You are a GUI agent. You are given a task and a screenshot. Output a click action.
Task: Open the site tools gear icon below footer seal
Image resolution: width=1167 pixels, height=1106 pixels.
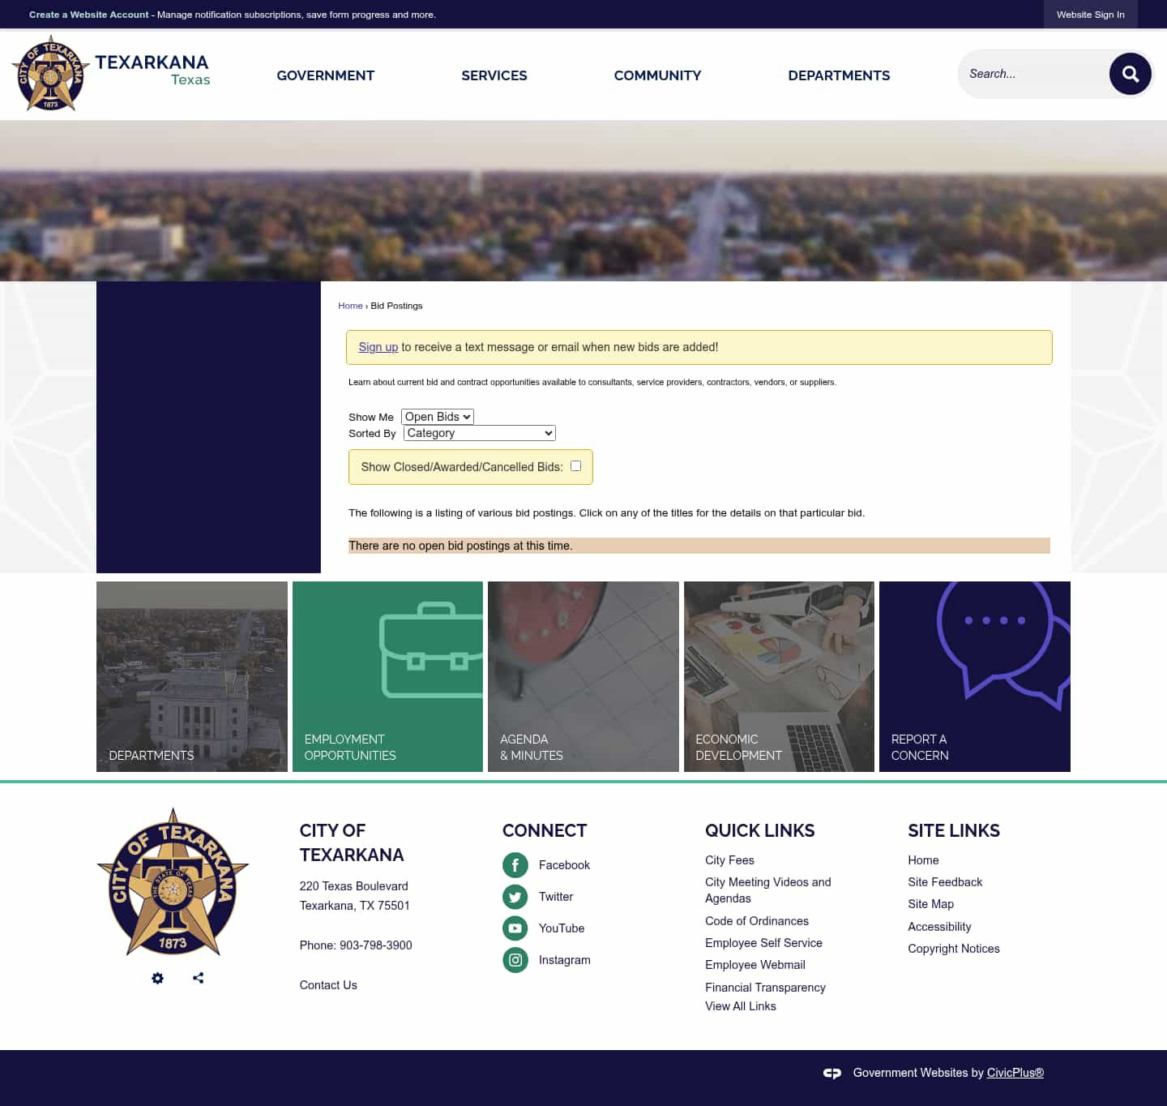157,978
